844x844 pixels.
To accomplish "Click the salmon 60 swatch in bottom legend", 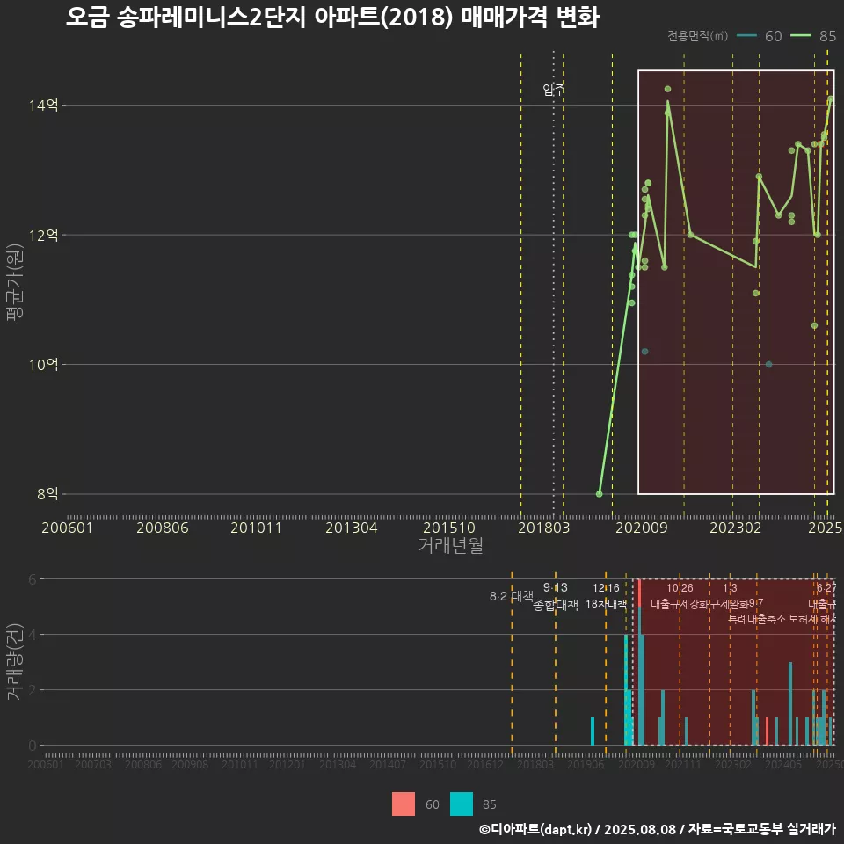I will (x=404, y=804).
